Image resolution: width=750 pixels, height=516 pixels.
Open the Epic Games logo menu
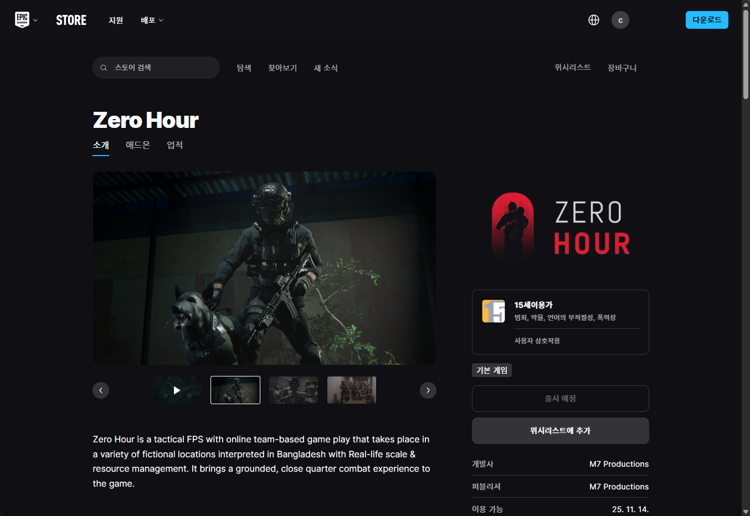22,20
